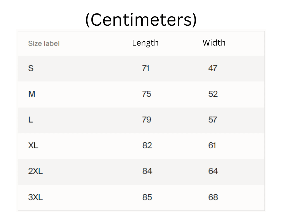This screenshot has width=282, height=212.
Task: Click length value 71 for size S
Action: point(146,68)
